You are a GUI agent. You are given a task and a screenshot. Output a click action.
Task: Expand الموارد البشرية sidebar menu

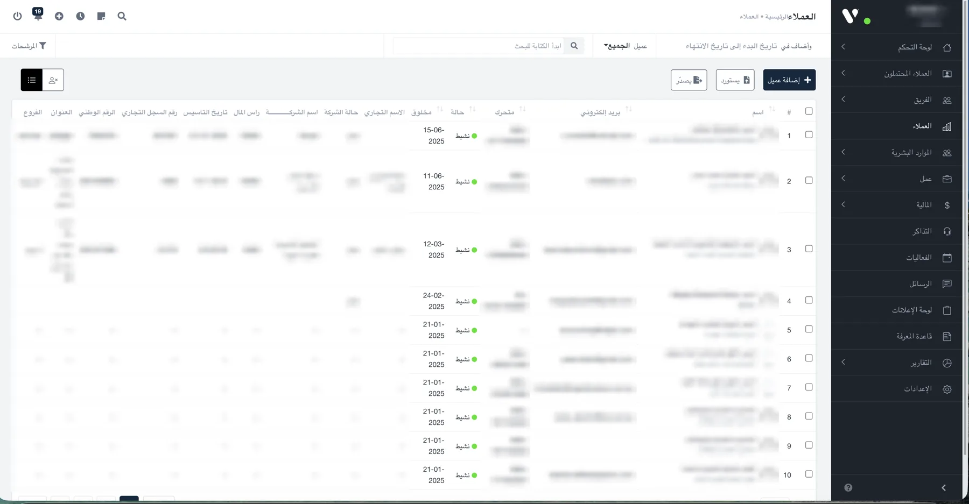pyautogui.click(x=897, y=153)
